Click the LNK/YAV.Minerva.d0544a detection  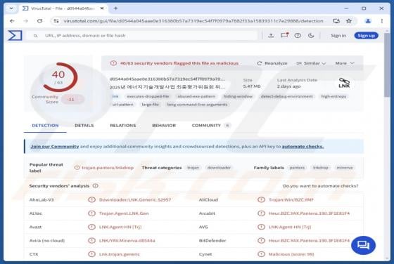pyautogui.click(x=127, y=240)
